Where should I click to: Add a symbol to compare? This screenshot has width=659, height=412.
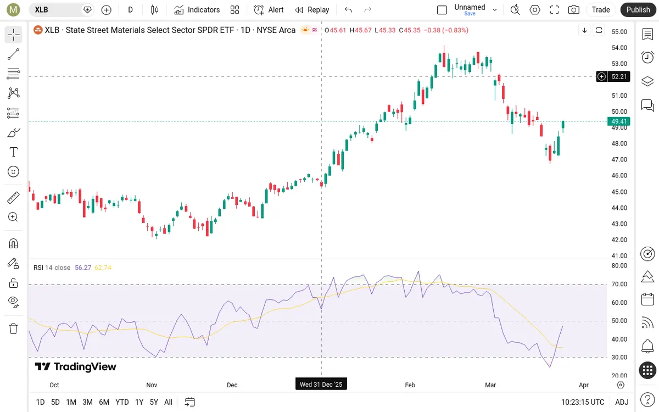(x=107, y=10)
